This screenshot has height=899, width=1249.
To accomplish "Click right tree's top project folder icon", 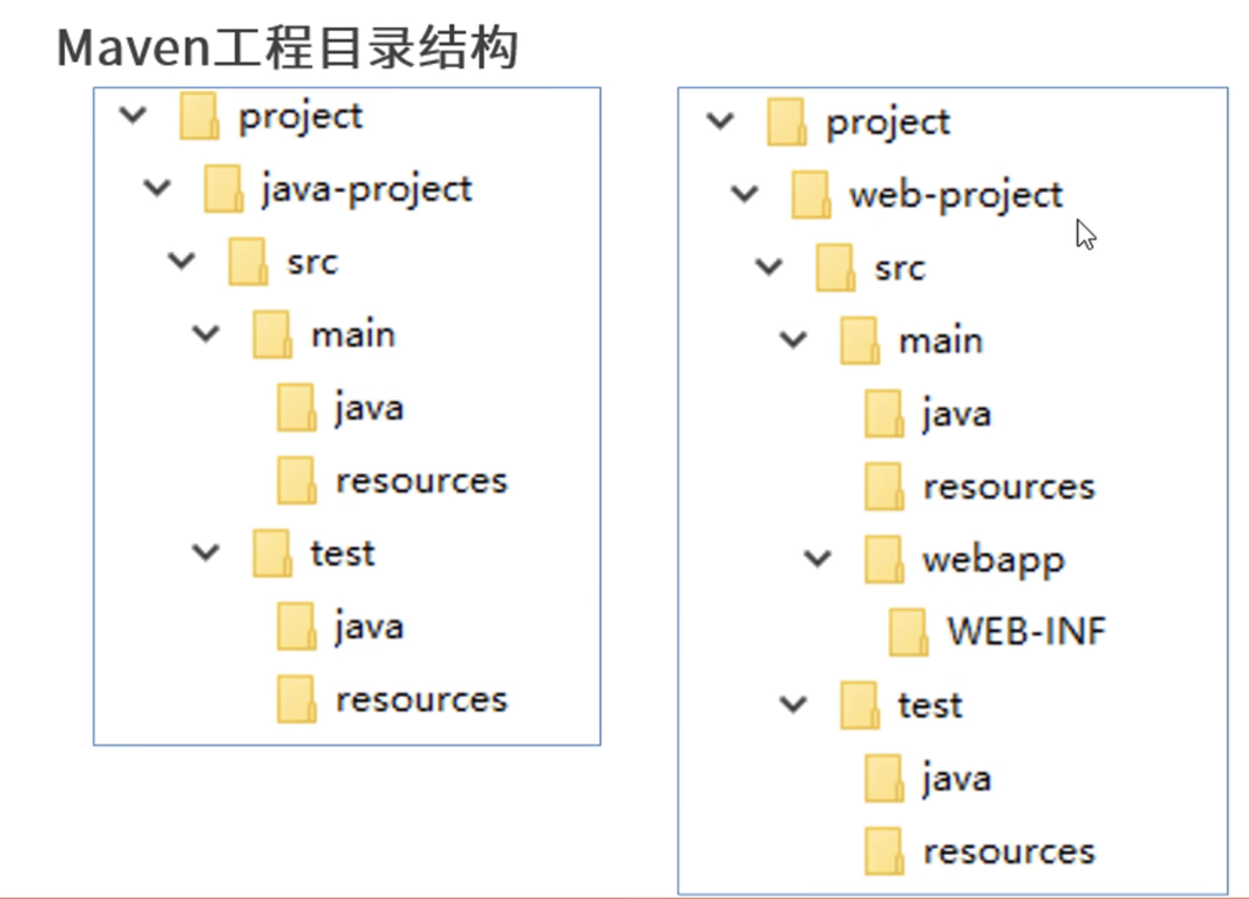I will click(x=786, y=122).
